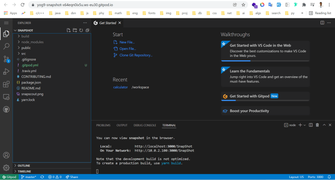Open the .travis.yml file
Viewport: 335px width, 180px height.
[x=52, y=71]
